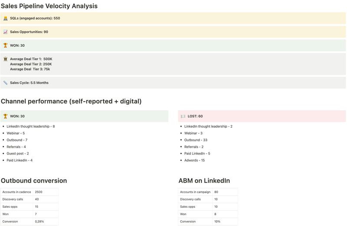347x226 pixels.
Task: Click the 2500 value cell
Action: click(46, 192)
